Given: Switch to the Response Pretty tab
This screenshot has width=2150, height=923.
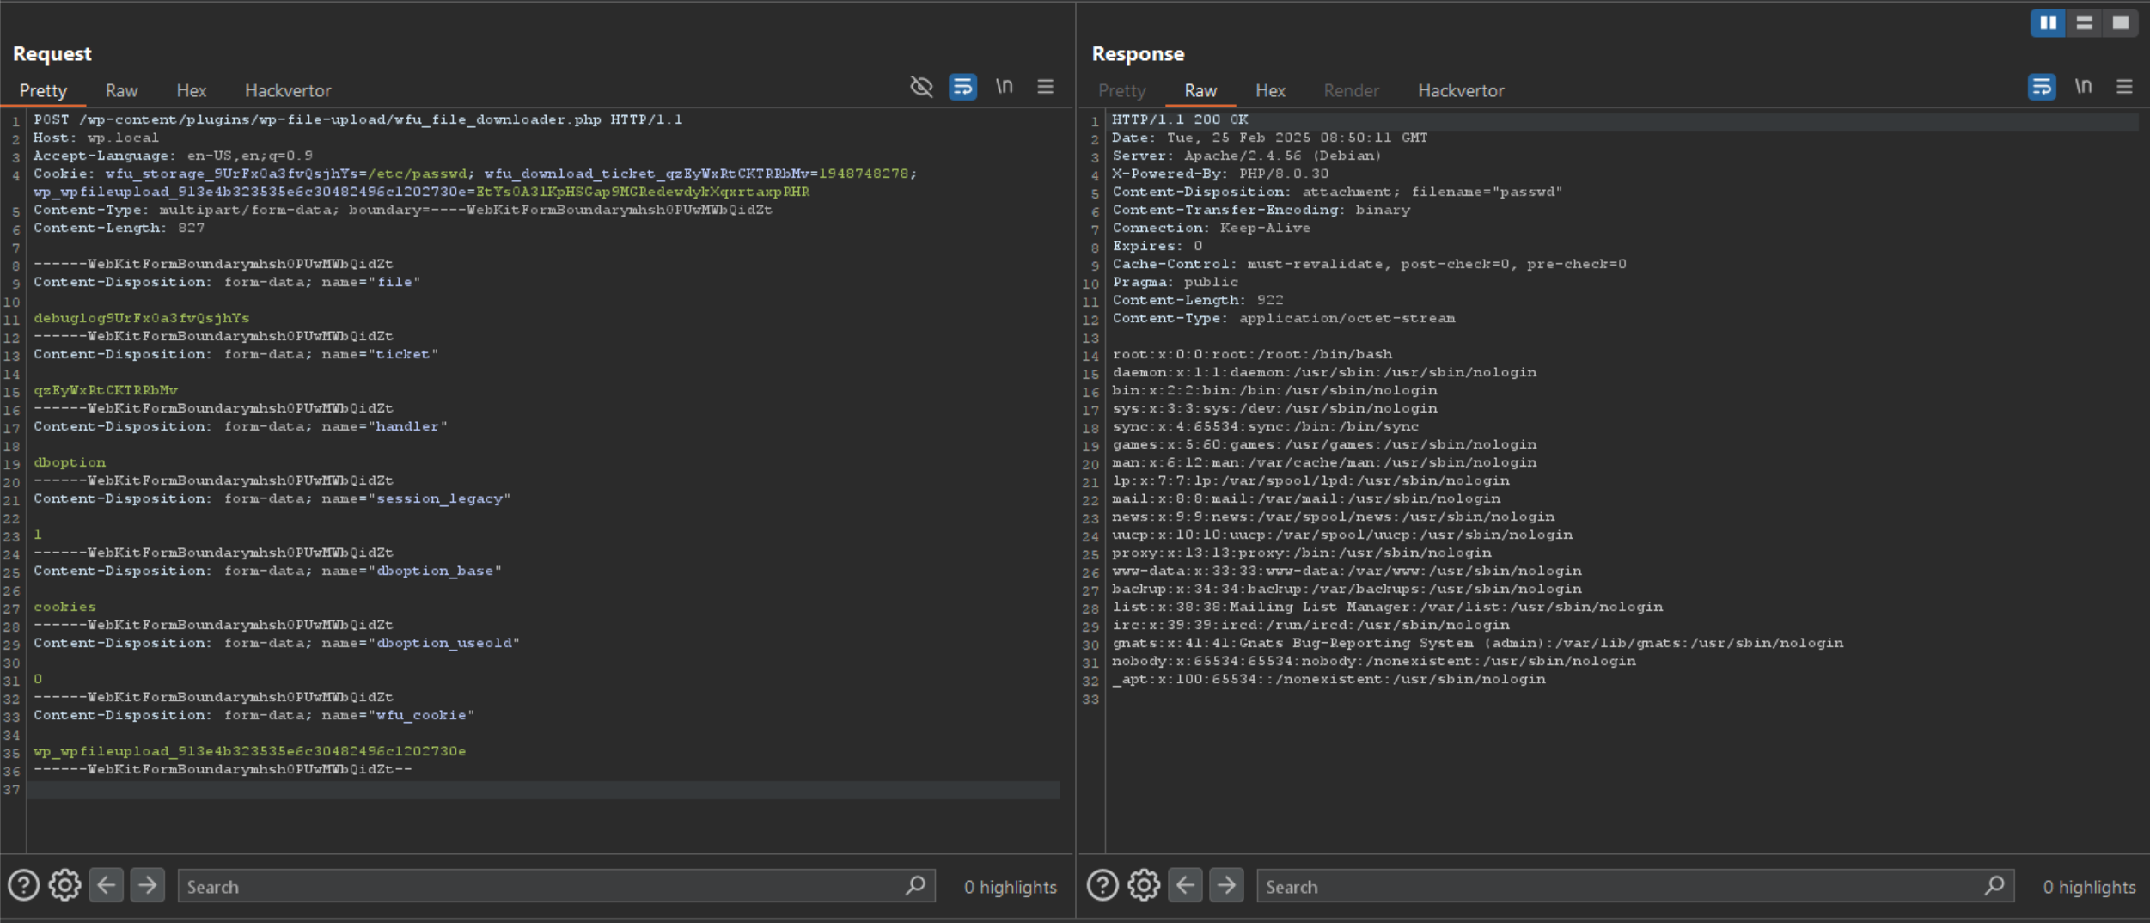Looking at the screenshot, I should tap(1122, 90).
